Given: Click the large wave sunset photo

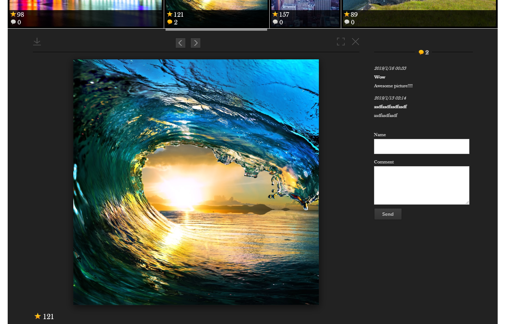Looking at the screenshot, I should 196,182.
